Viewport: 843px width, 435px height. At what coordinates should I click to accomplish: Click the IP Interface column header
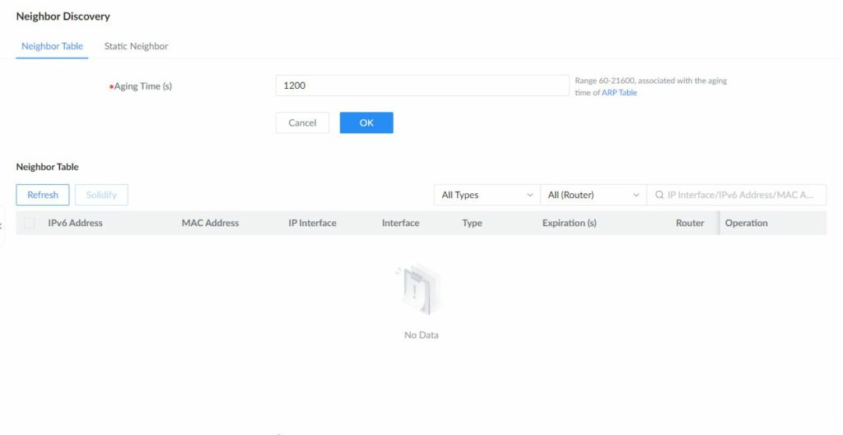click(312, 223)
